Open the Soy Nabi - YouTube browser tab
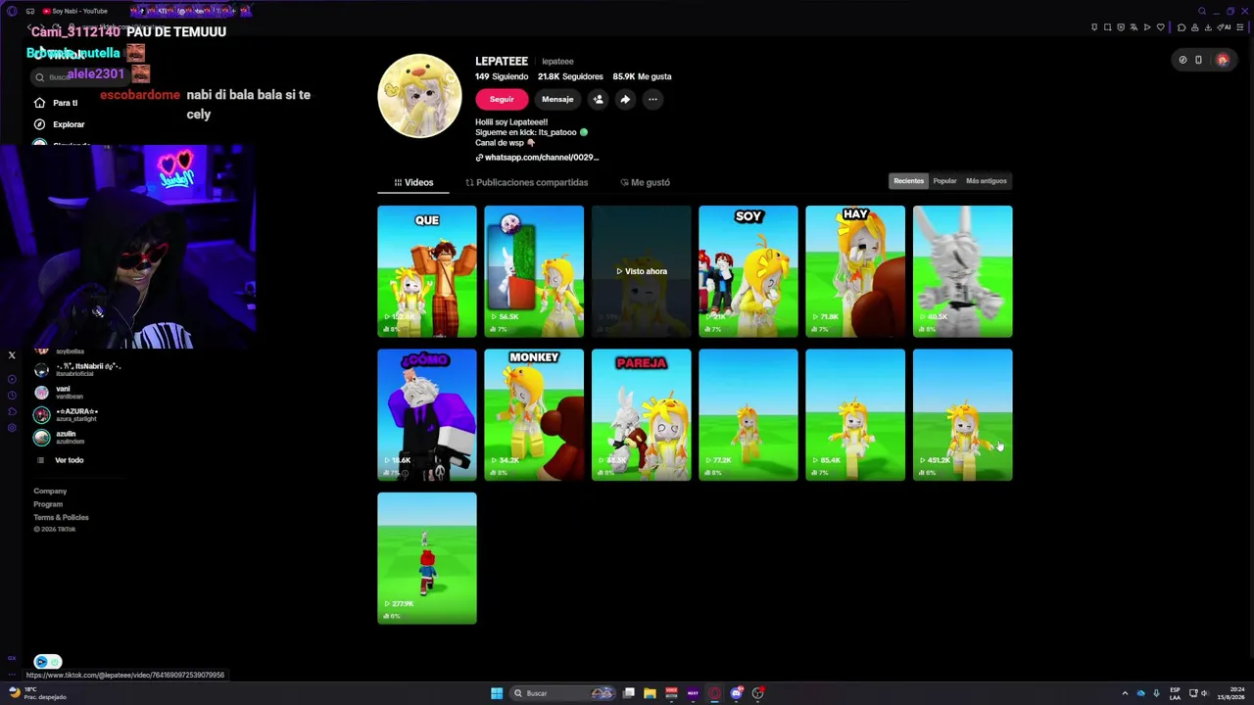This screenshot has height=705, width=1254. tap(75, 11)
